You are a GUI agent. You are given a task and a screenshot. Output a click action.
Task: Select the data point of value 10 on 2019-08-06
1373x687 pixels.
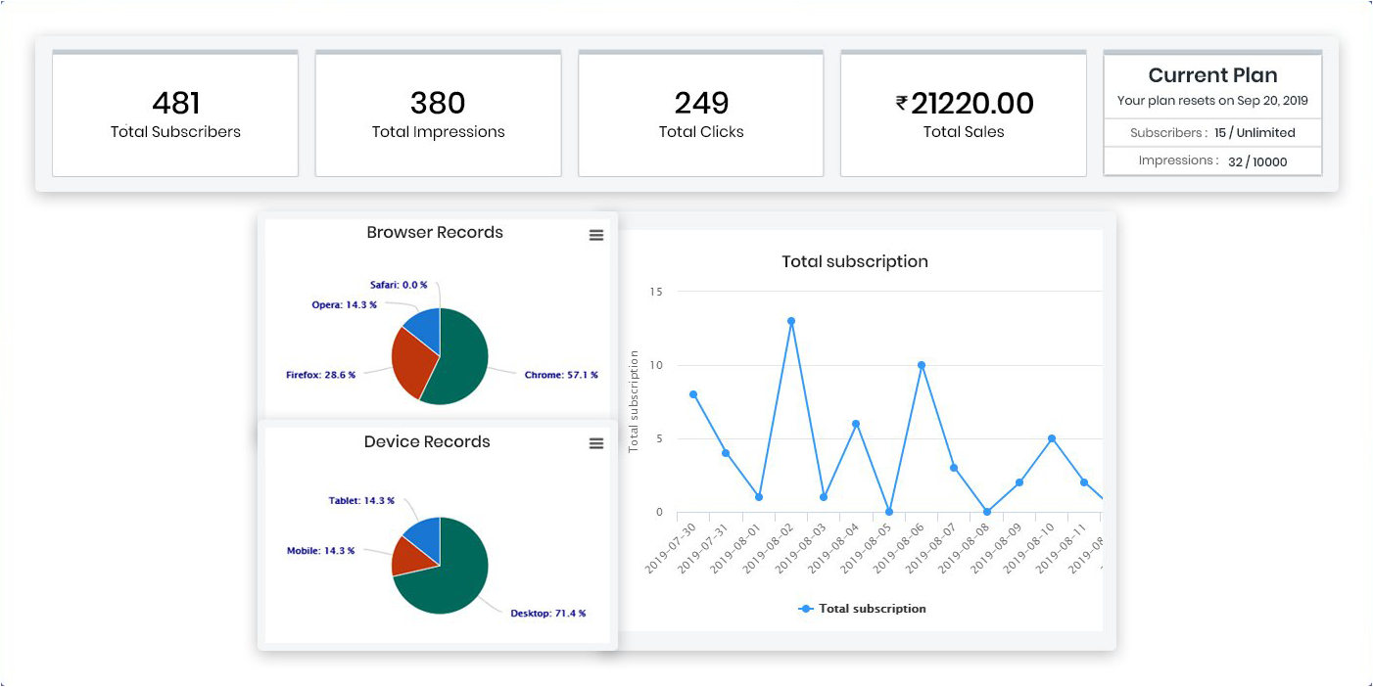pos(922,365)
